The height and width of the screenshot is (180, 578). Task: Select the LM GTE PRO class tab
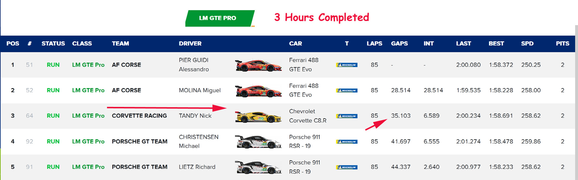[219, 18]
